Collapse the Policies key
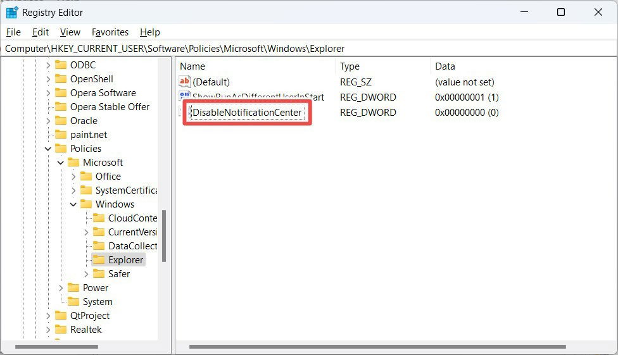618x355 pixels. [48, 149]
